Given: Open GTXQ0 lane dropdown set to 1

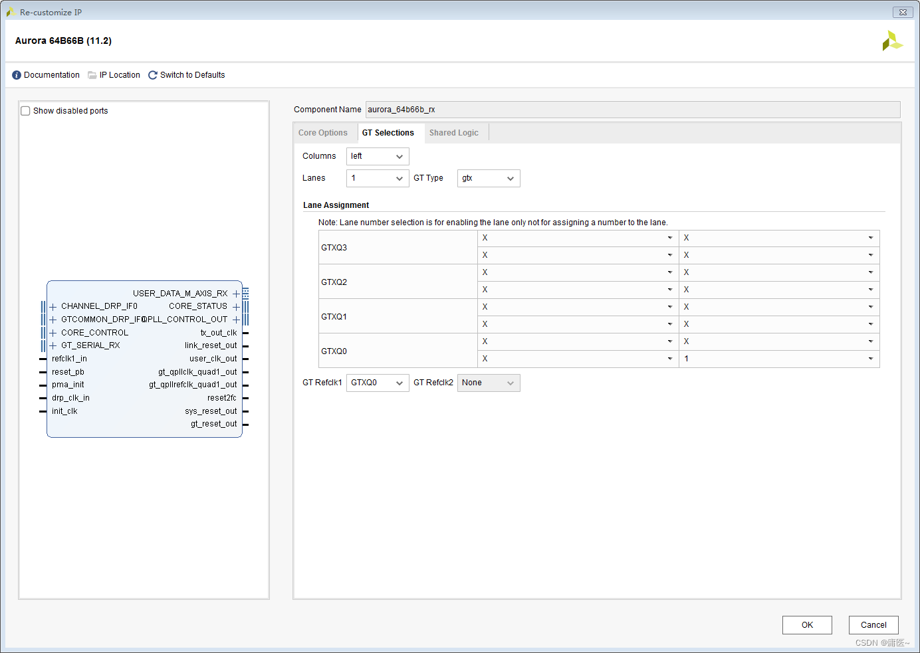Looking at the screenshot, I should pyautogui.click(x=779, y=359).
